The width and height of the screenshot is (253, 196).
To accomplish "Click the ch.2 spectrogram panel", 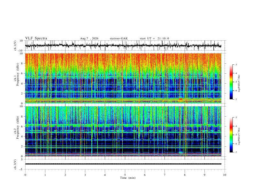I will coord(123,131).
